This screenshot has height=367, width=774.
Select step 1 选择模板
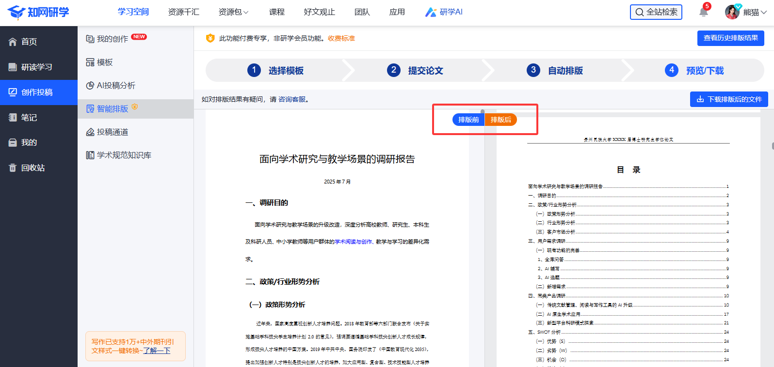pyautogui.click(x=275, y=71)
